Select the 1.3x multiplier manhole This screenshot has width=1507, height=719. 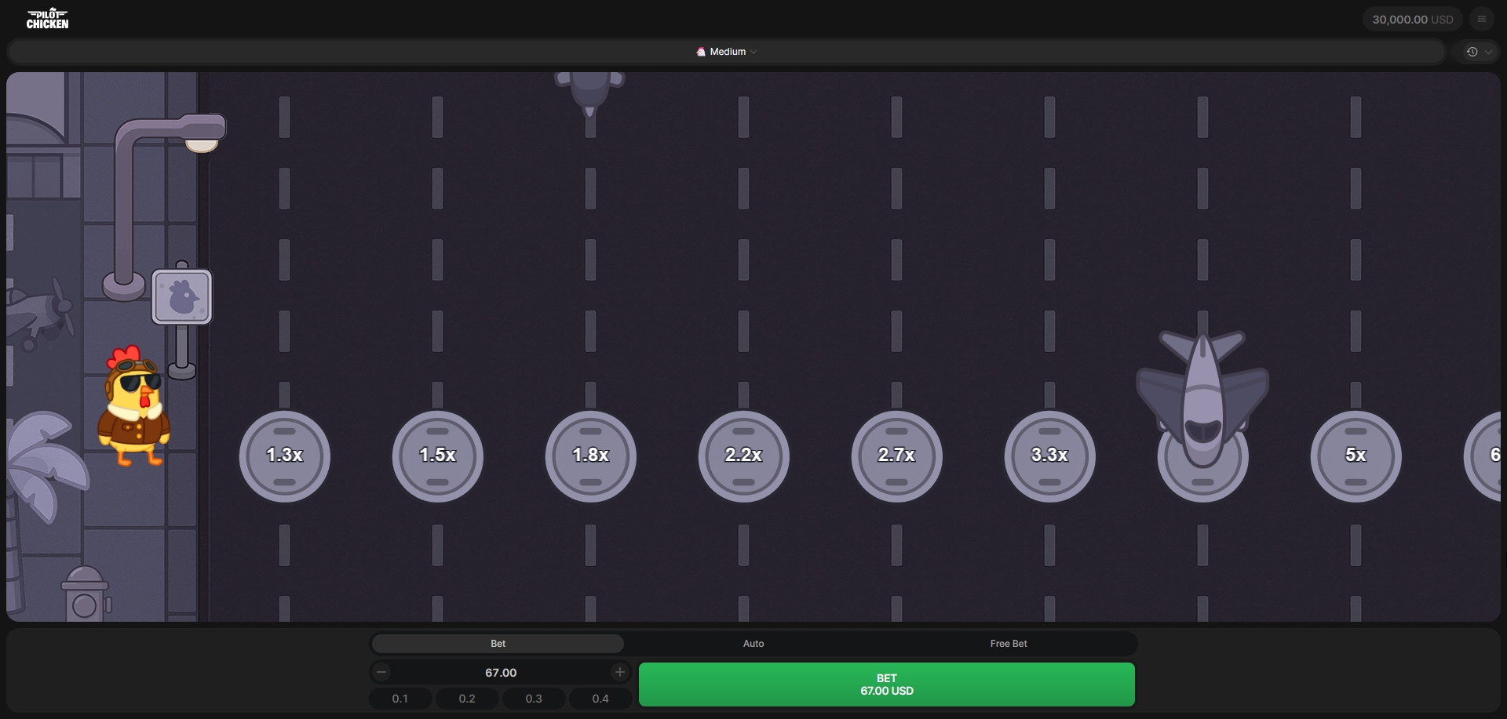point(284,456)
